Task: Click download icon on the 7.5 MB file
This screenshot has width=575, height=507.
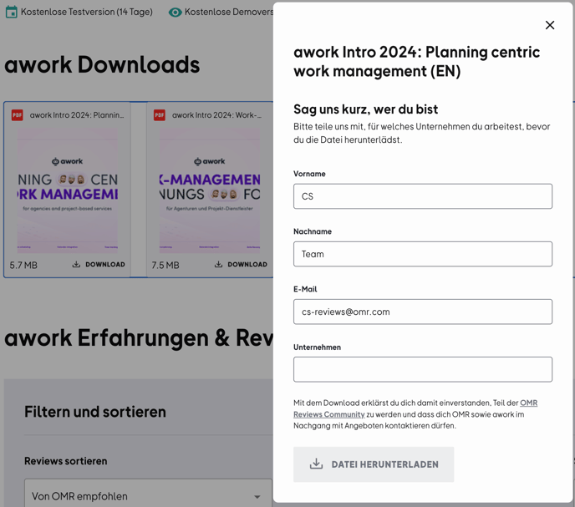Action: [218, 265]
